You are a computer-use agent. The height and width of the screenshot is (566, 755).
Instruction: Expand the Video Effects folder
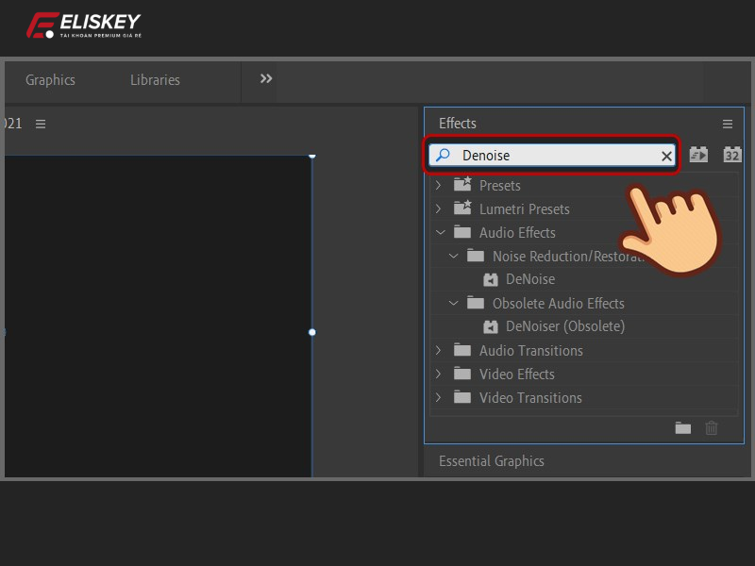pos(438,375)
